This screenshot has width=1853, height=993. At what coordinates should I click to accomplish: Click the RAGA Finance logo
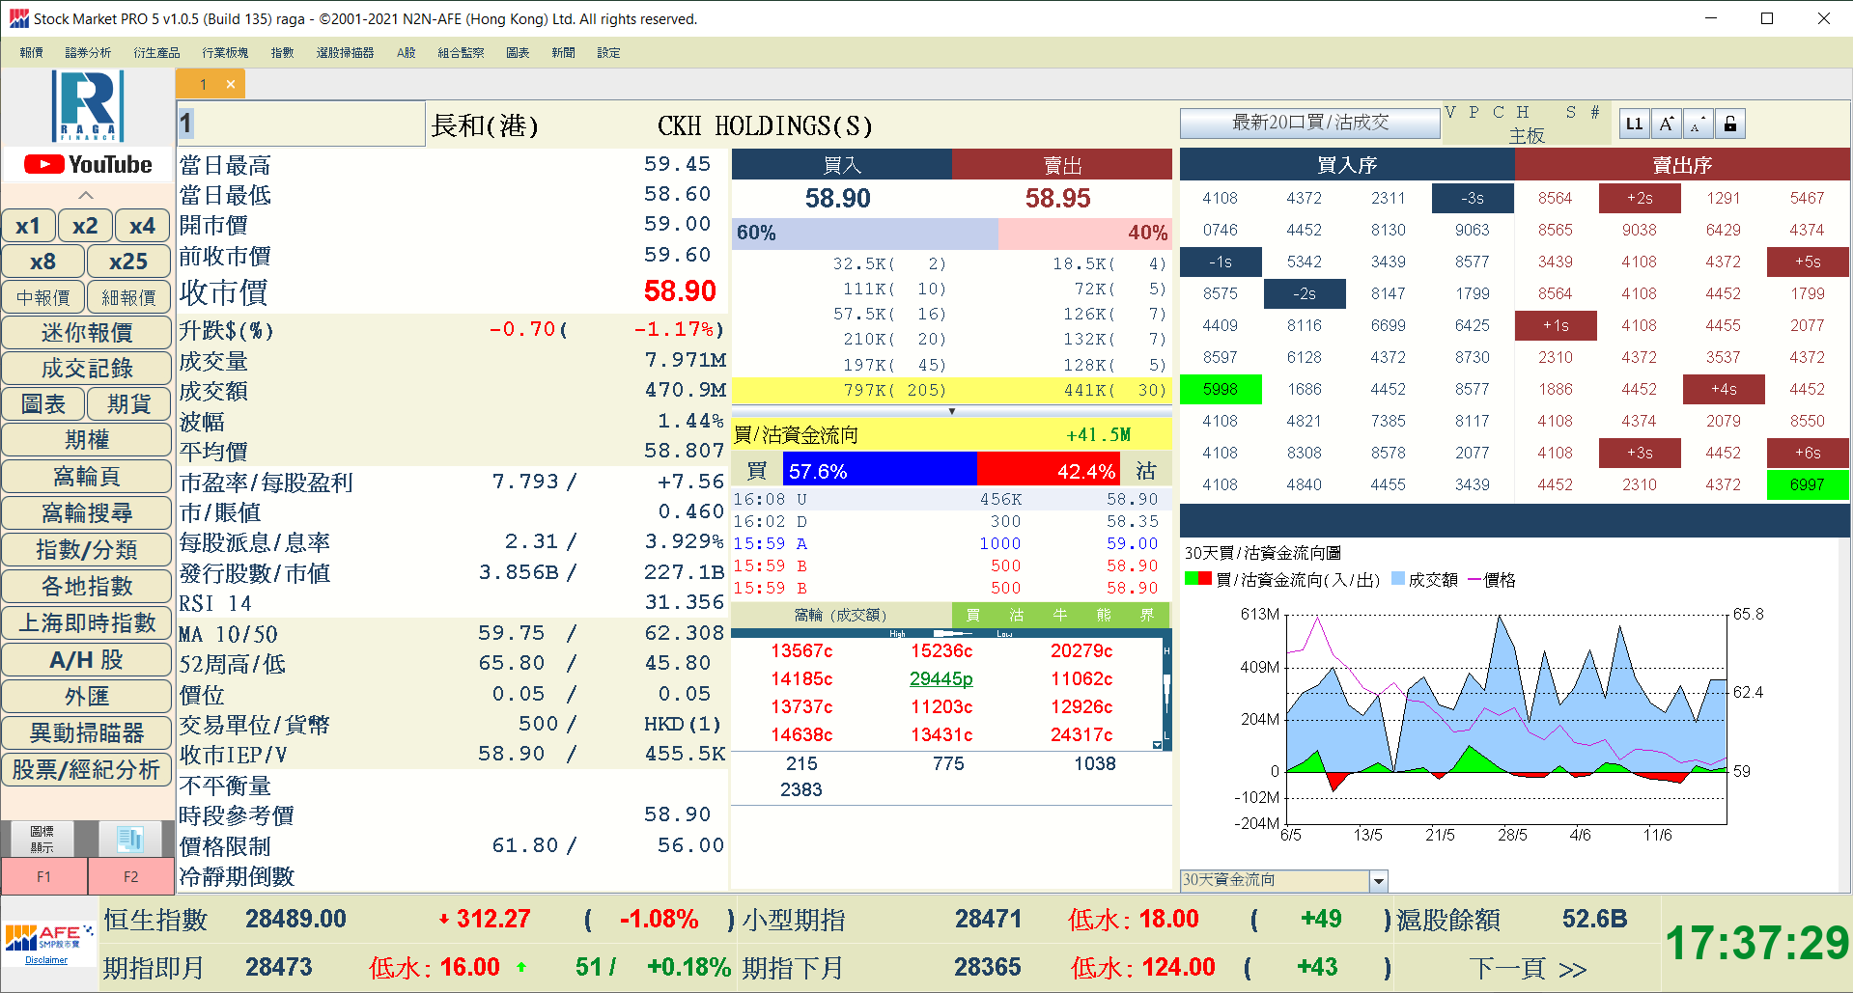(88, 106)
